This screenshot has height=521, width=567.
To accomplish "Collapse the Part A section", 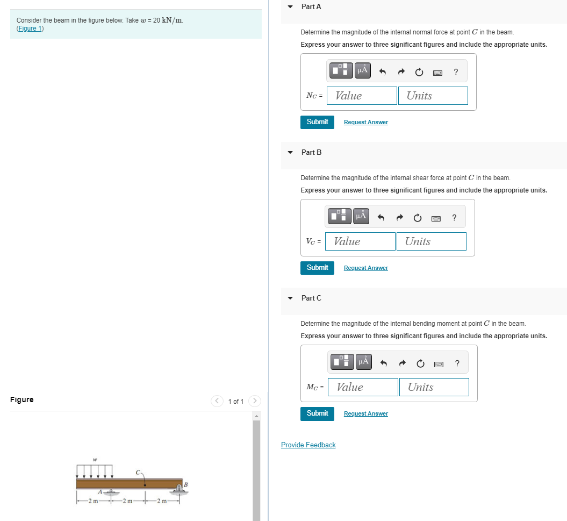I will click(x=290, y=6).
